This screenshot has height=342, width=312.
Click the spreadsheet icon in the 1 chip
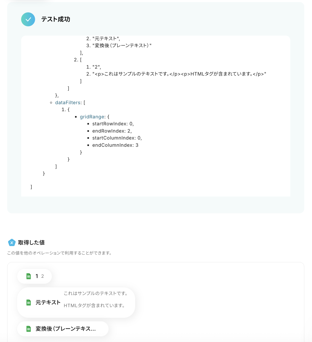29,276
